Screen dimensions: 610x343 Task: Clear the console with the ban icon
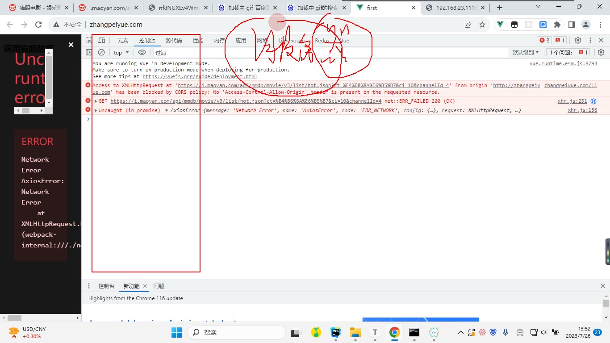101,52
